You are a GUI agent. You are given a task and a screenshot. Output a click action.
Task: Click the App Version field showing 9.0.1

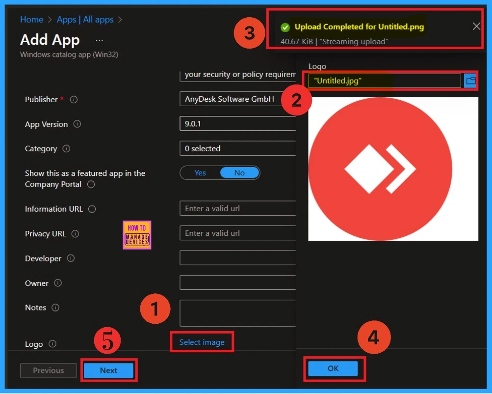coord(238,124)
